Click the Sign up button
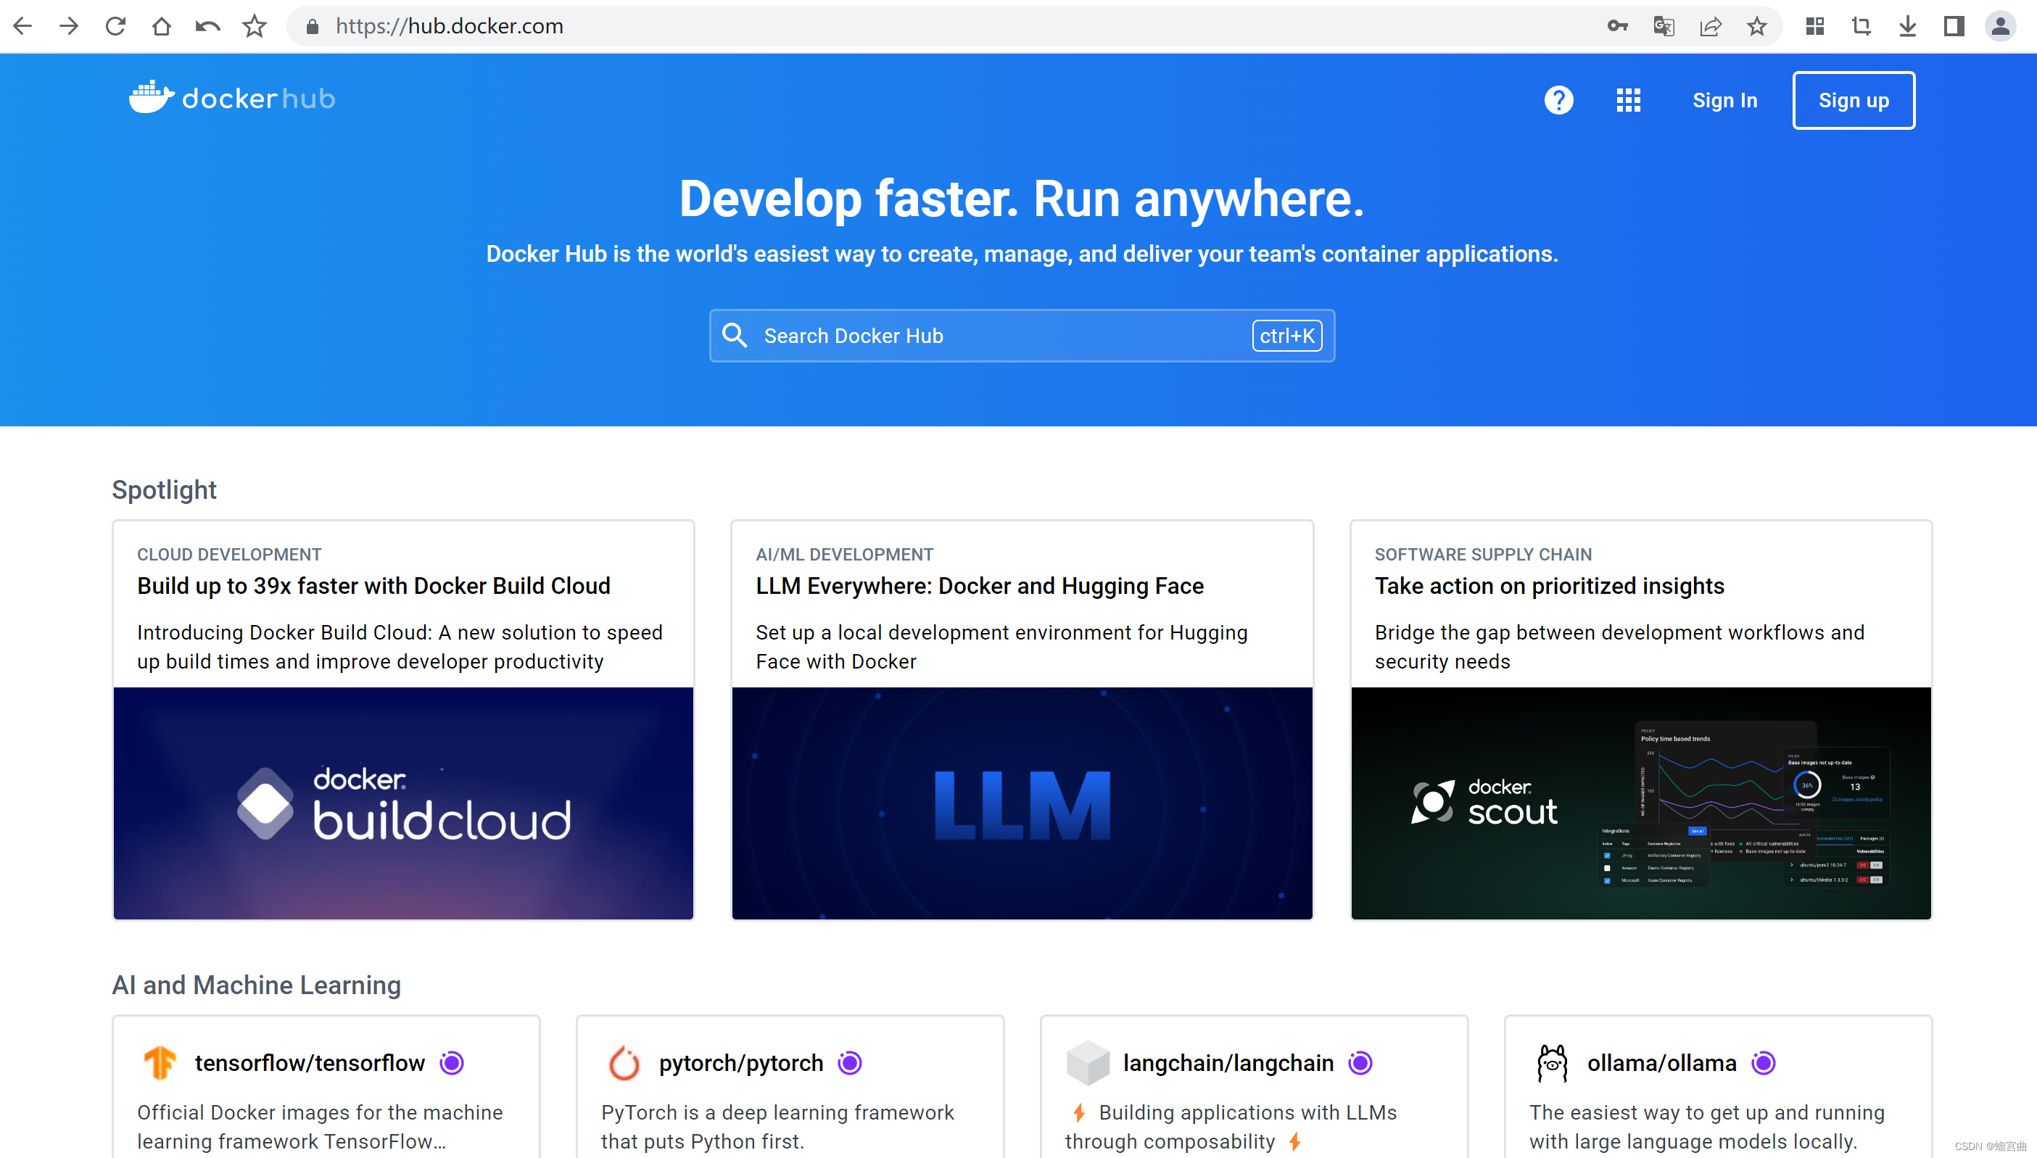This screenshot has height=1158, width=2037. coord(1854,100)
